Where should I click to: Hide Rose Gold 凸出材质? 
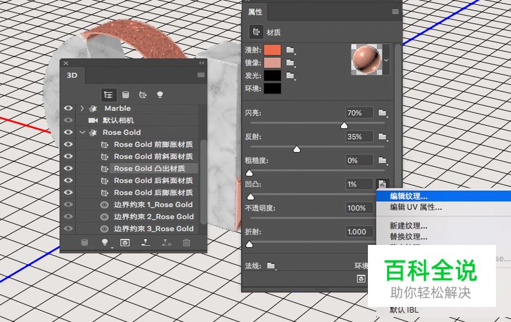[68, 169]
